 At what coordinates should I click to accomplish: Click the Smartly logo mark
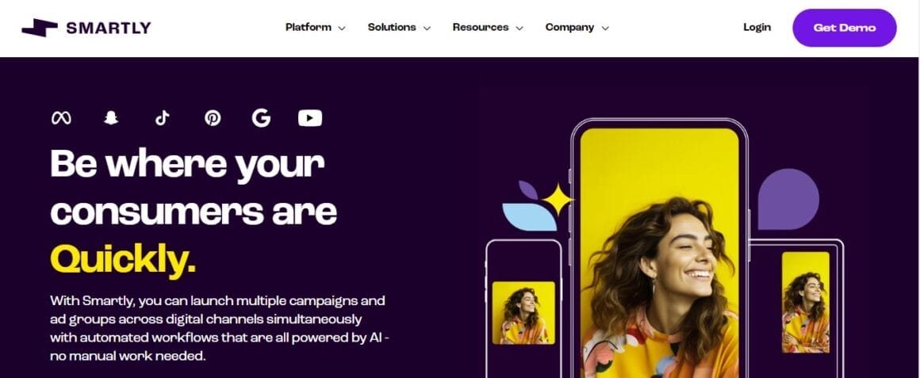pos(40,28)
